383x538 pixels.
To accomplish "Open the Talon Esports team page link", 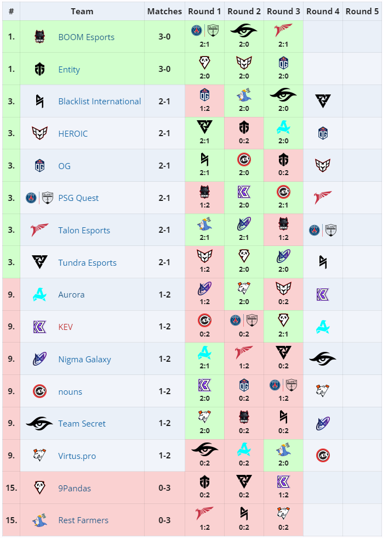I will tap(84, 230).
